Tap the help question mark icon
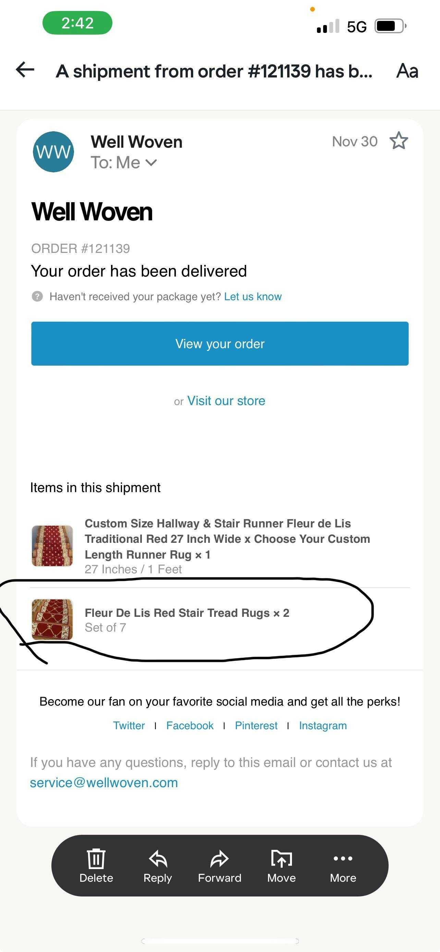Image resolution: width=440 pixels, height=952 pixels. (37, 296)
